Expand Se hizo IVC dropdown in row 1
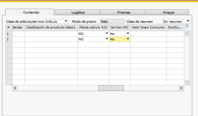This screenshot has width=198, height=116. tap(128, 34)
